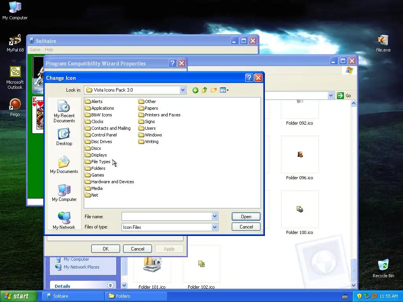Select the Contacts and Mailing folder
Screen dimensions: 403x302
108,128
